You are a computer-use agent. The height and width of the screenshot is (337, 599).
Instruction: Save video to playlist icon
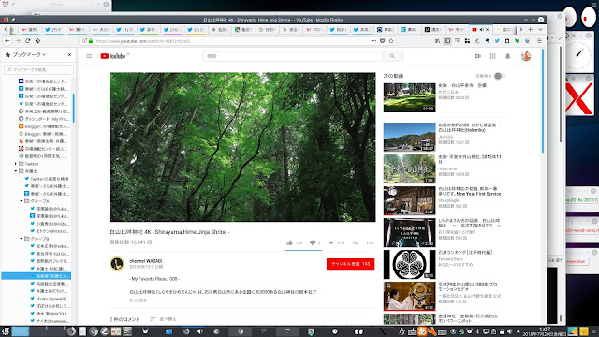coord(356,242)
